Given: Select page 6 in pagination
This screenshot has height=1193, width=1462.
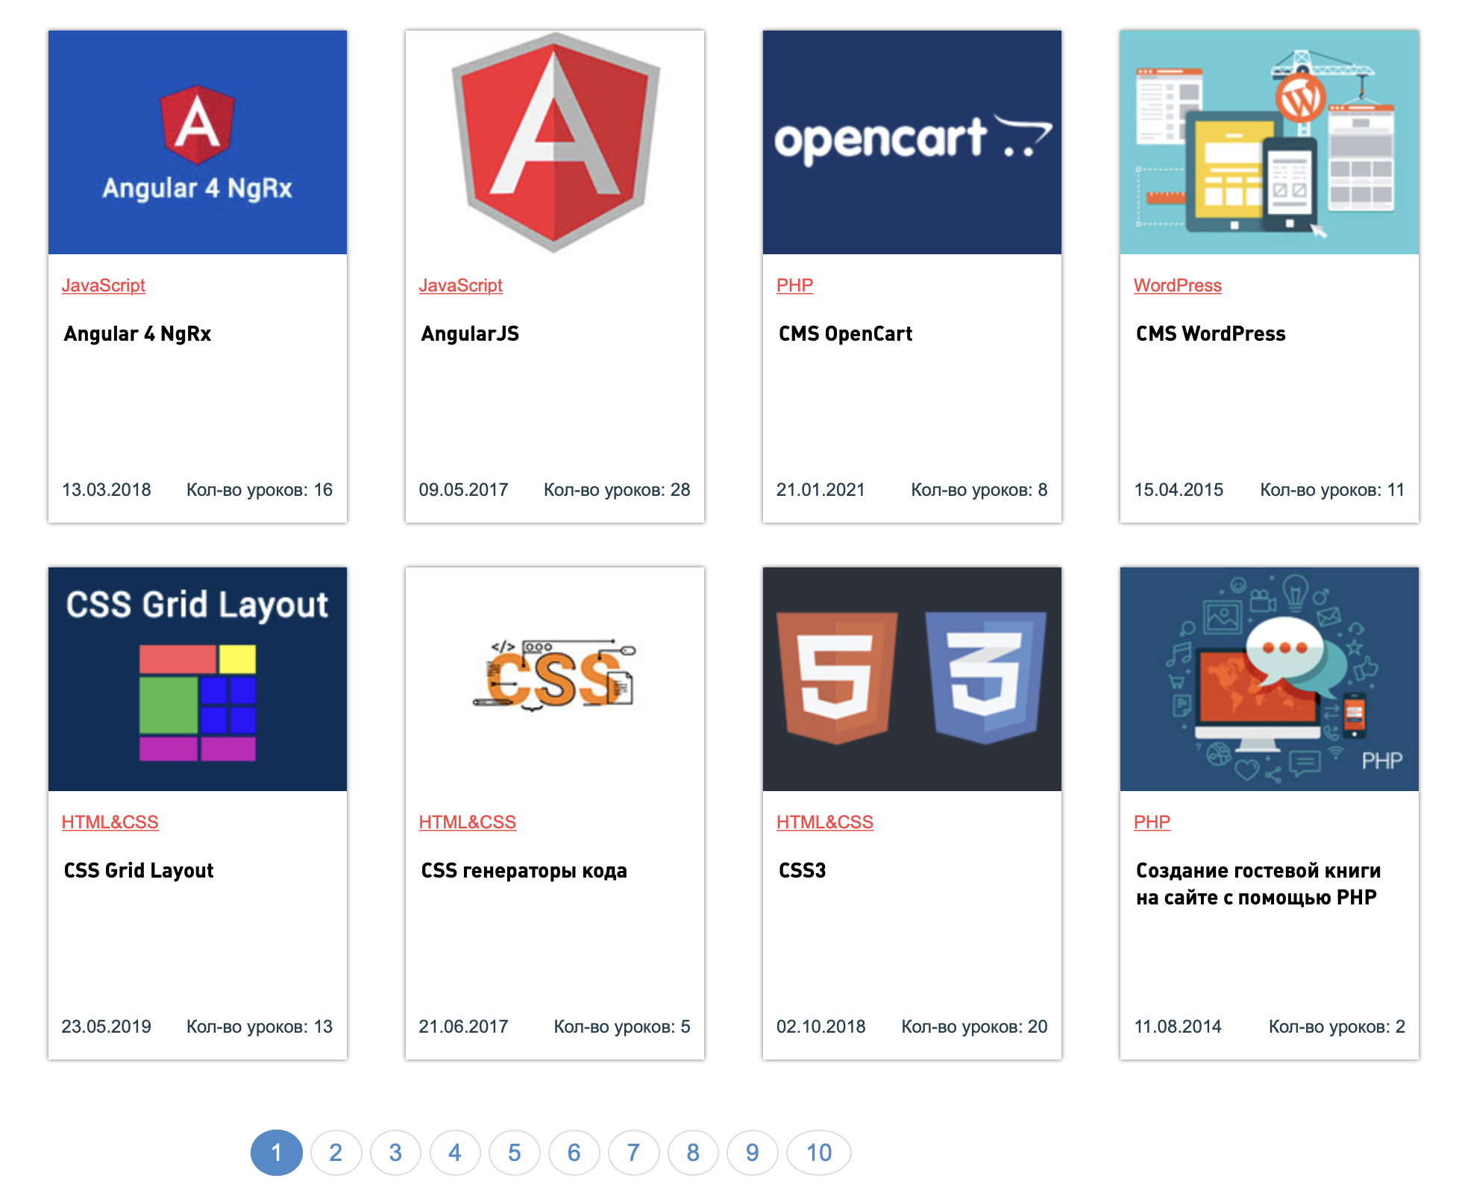Looking at the screenshot, I should (x=574, y=1153).
